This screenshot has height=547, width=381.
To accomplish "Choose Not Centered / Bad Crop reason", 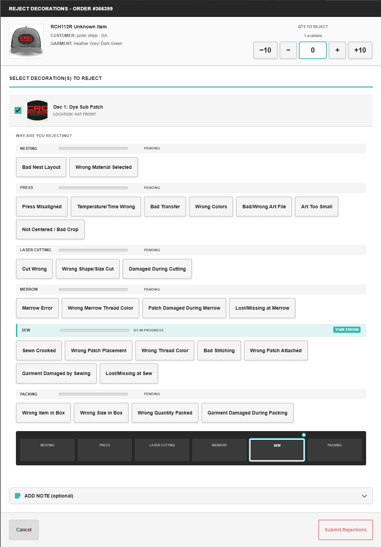I will (x=50, y=229).
